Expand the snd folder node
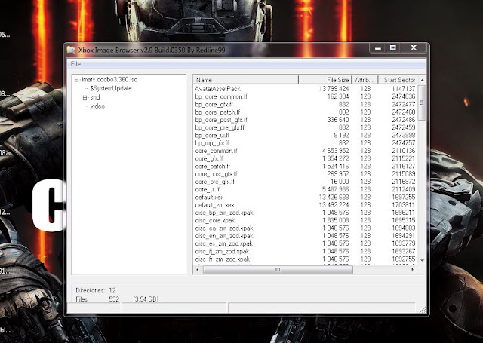The height and width of the screenshot is (343, 483). tap(85, 97)
